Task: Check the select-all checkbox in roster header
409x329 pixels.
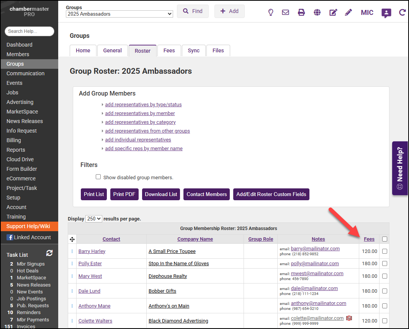Action: [x=384, y=239]
